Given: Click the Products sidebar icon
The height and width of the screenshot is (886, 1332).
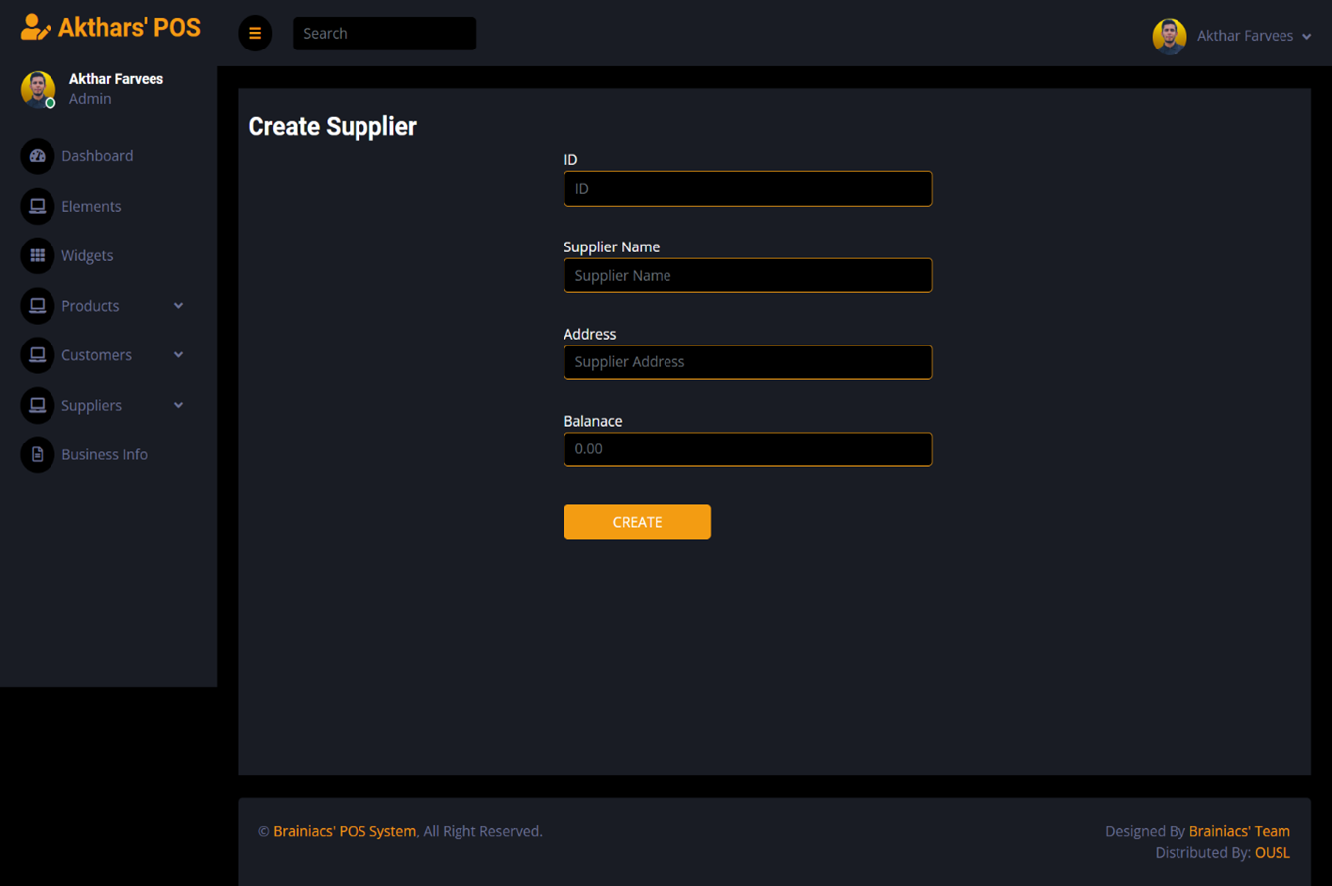Looking at the screenshot, I should tap(38, 306).
